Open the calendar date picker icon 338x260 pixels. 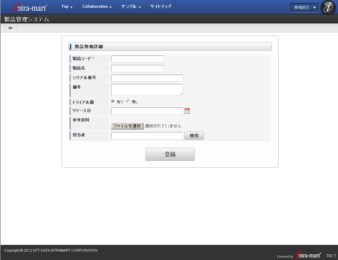click(187, 111)
